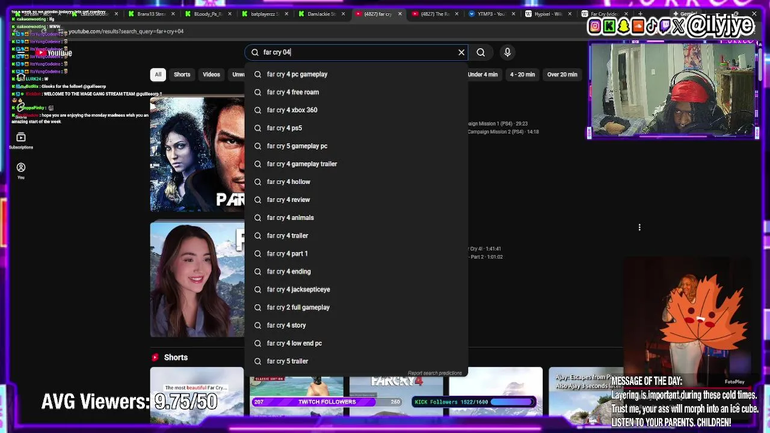Viewport: 770px width, 433px height.
Task: Pick suggestion far cry 5 gameplay pc
Action: pos(356,146)
